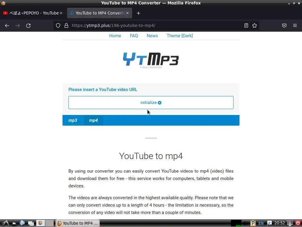The height and width of the screenshot is (227, 302).
Task: Open the Home link
Action: point(115,36)
